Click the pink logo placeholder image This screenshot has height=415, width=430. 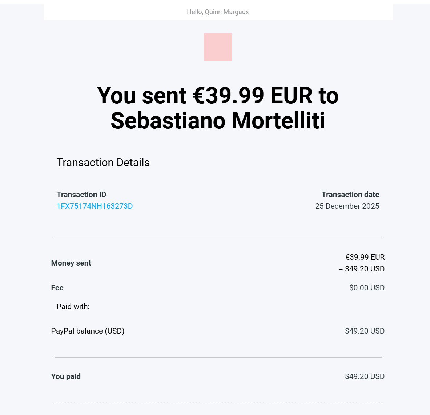(218, 47)
